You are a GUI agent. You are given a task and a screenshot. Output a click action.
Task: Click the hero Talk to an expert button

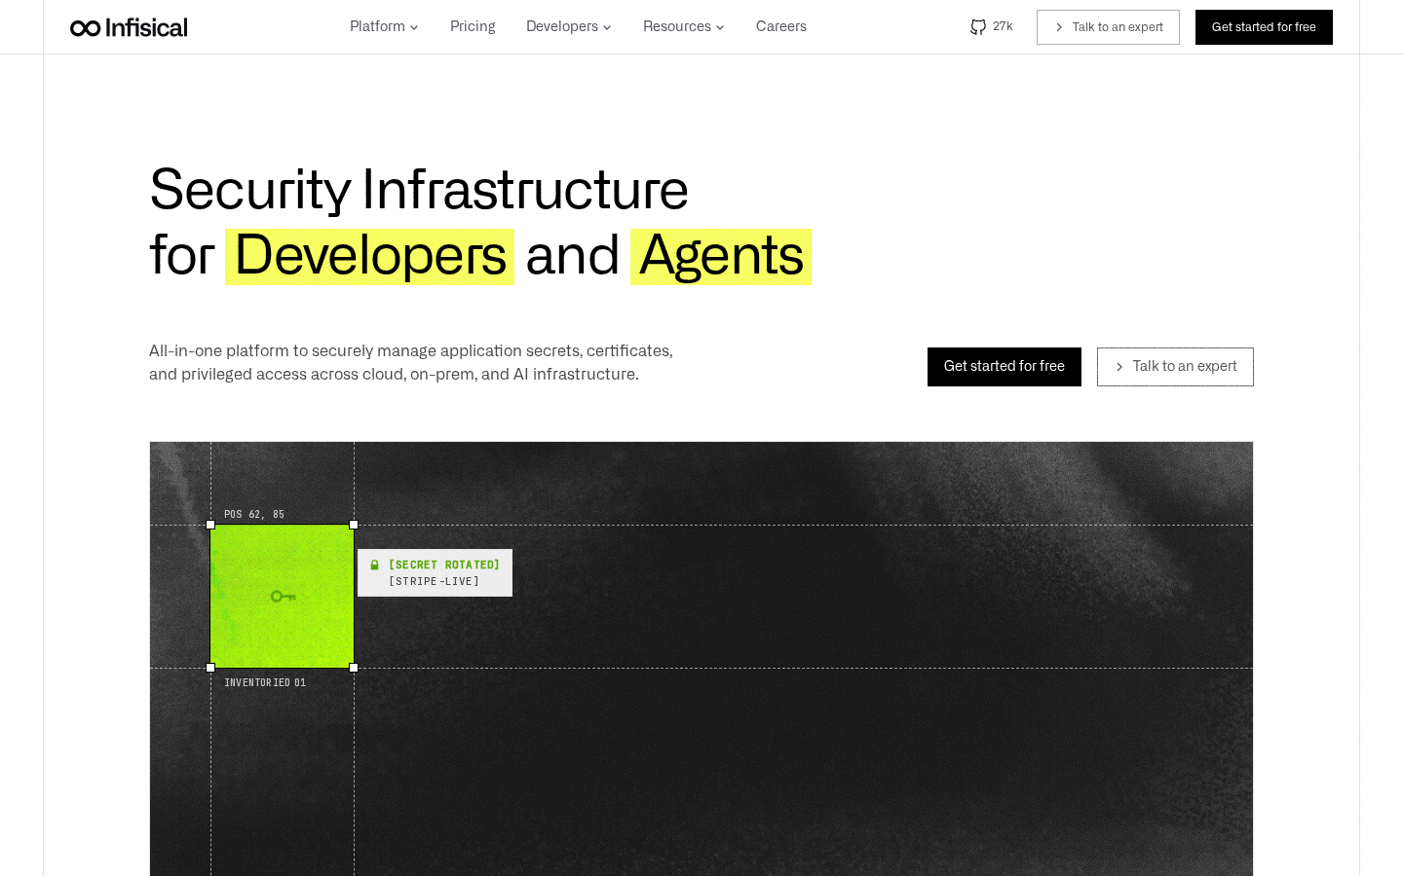coord(1175,367)
